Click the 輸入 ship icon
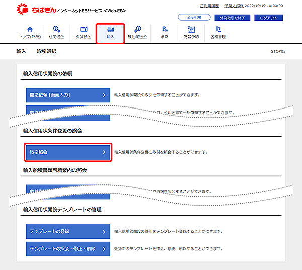 tap(111, 29)
